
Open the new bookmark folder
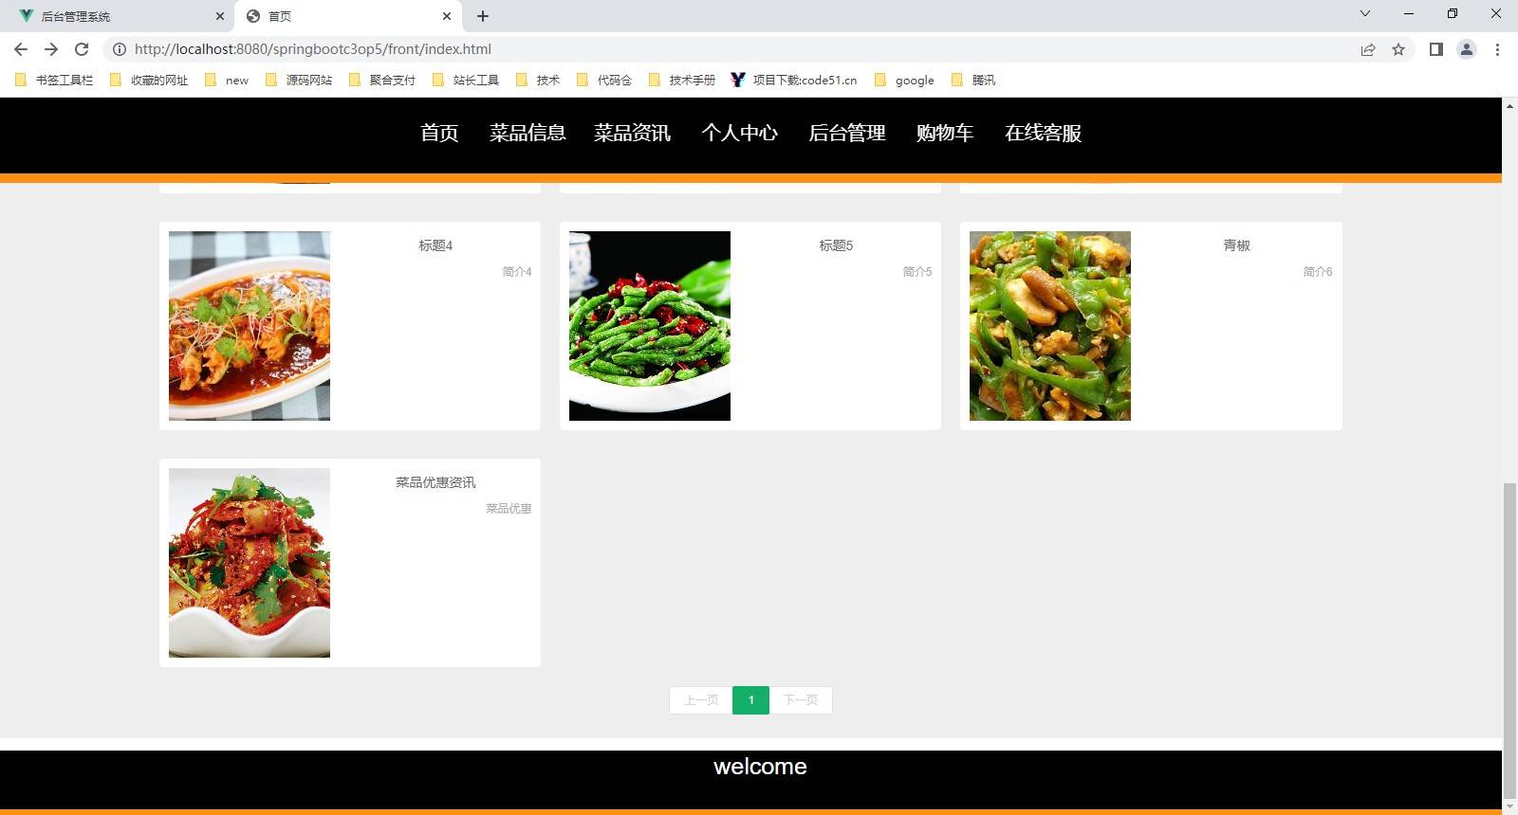[x=227, y=81]
